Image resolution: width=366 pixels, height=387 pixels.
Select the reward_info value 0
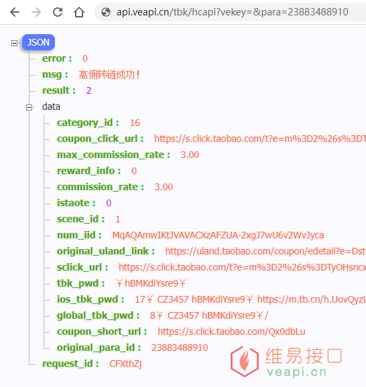click(134, 171)
